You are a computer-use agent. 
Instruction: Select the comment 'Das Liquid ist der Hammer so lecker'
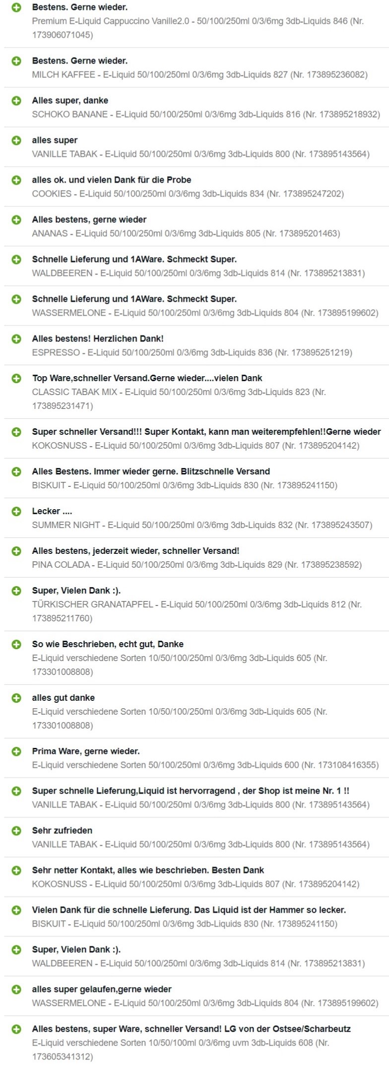(189, 910)
